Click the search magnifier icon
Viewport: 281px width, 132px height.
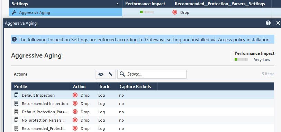point(122,74)
